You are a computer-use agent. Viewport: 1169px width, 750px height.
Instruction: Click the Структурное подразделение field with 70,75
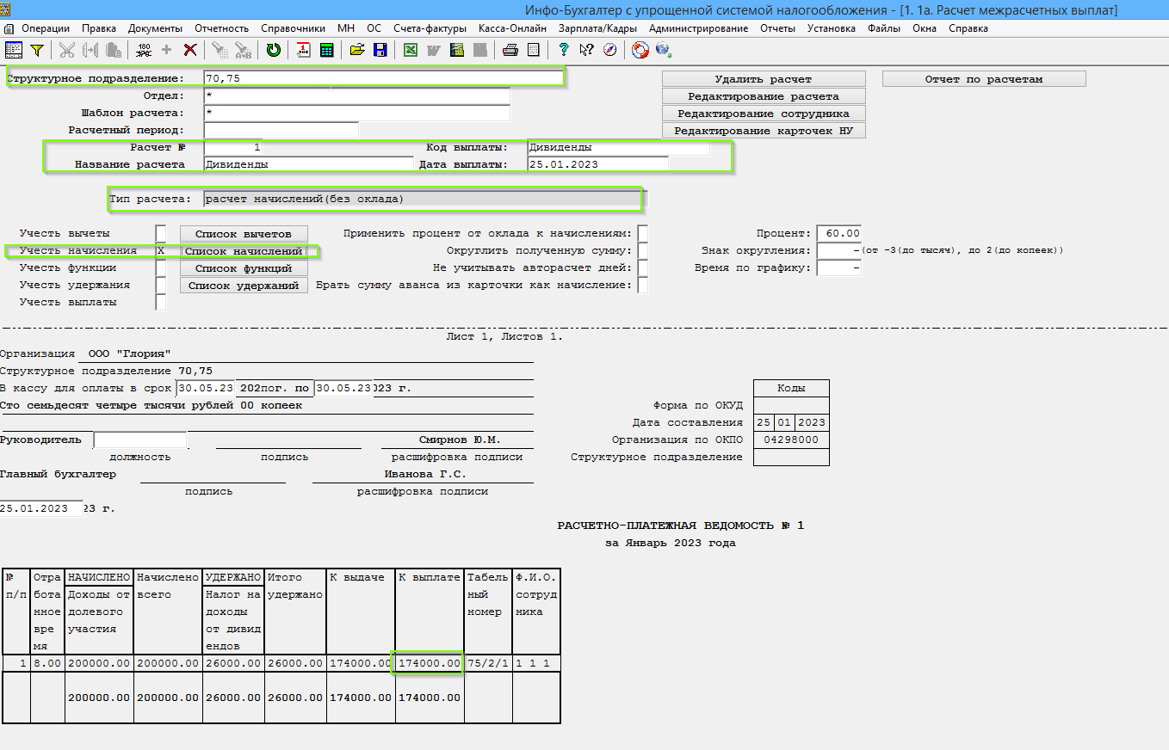383,78
